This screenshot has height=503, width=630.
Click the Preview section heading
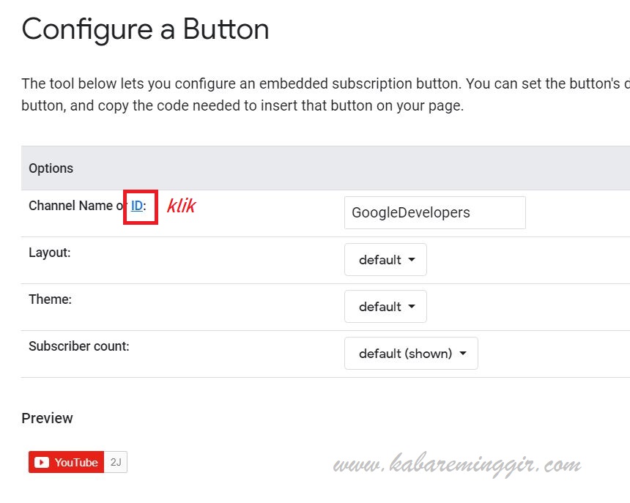[47, 418]
